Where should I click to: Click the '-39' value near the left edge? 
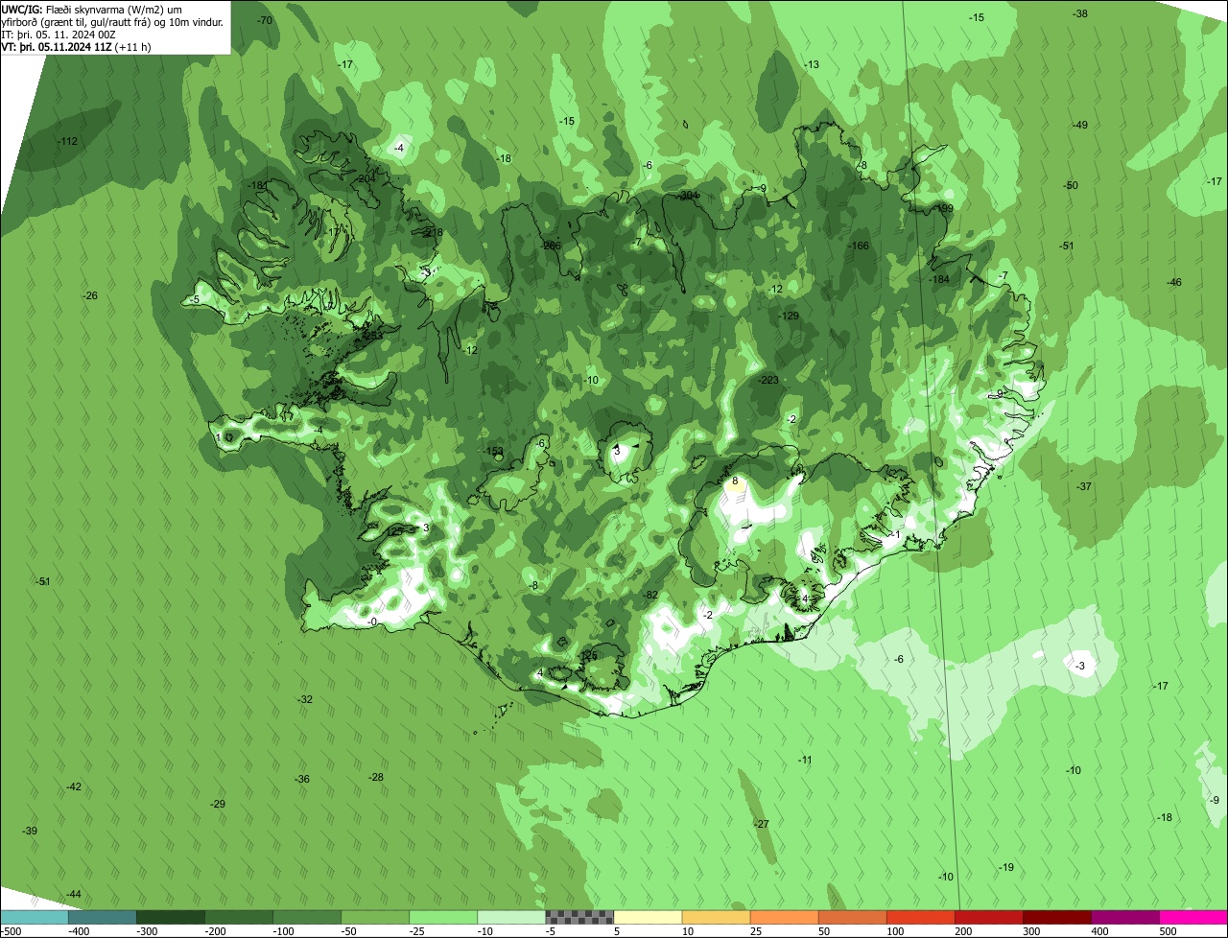[x=30, y=831]
